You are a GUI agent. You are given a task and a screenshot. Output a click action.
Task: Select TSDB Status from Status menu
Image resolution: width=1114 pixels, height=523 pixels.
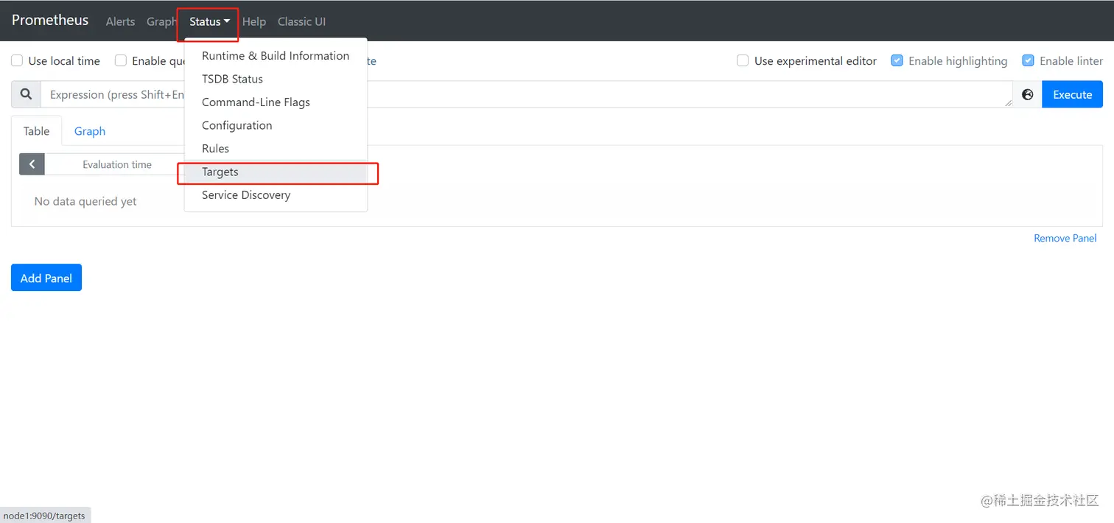[x=276, y=79]
